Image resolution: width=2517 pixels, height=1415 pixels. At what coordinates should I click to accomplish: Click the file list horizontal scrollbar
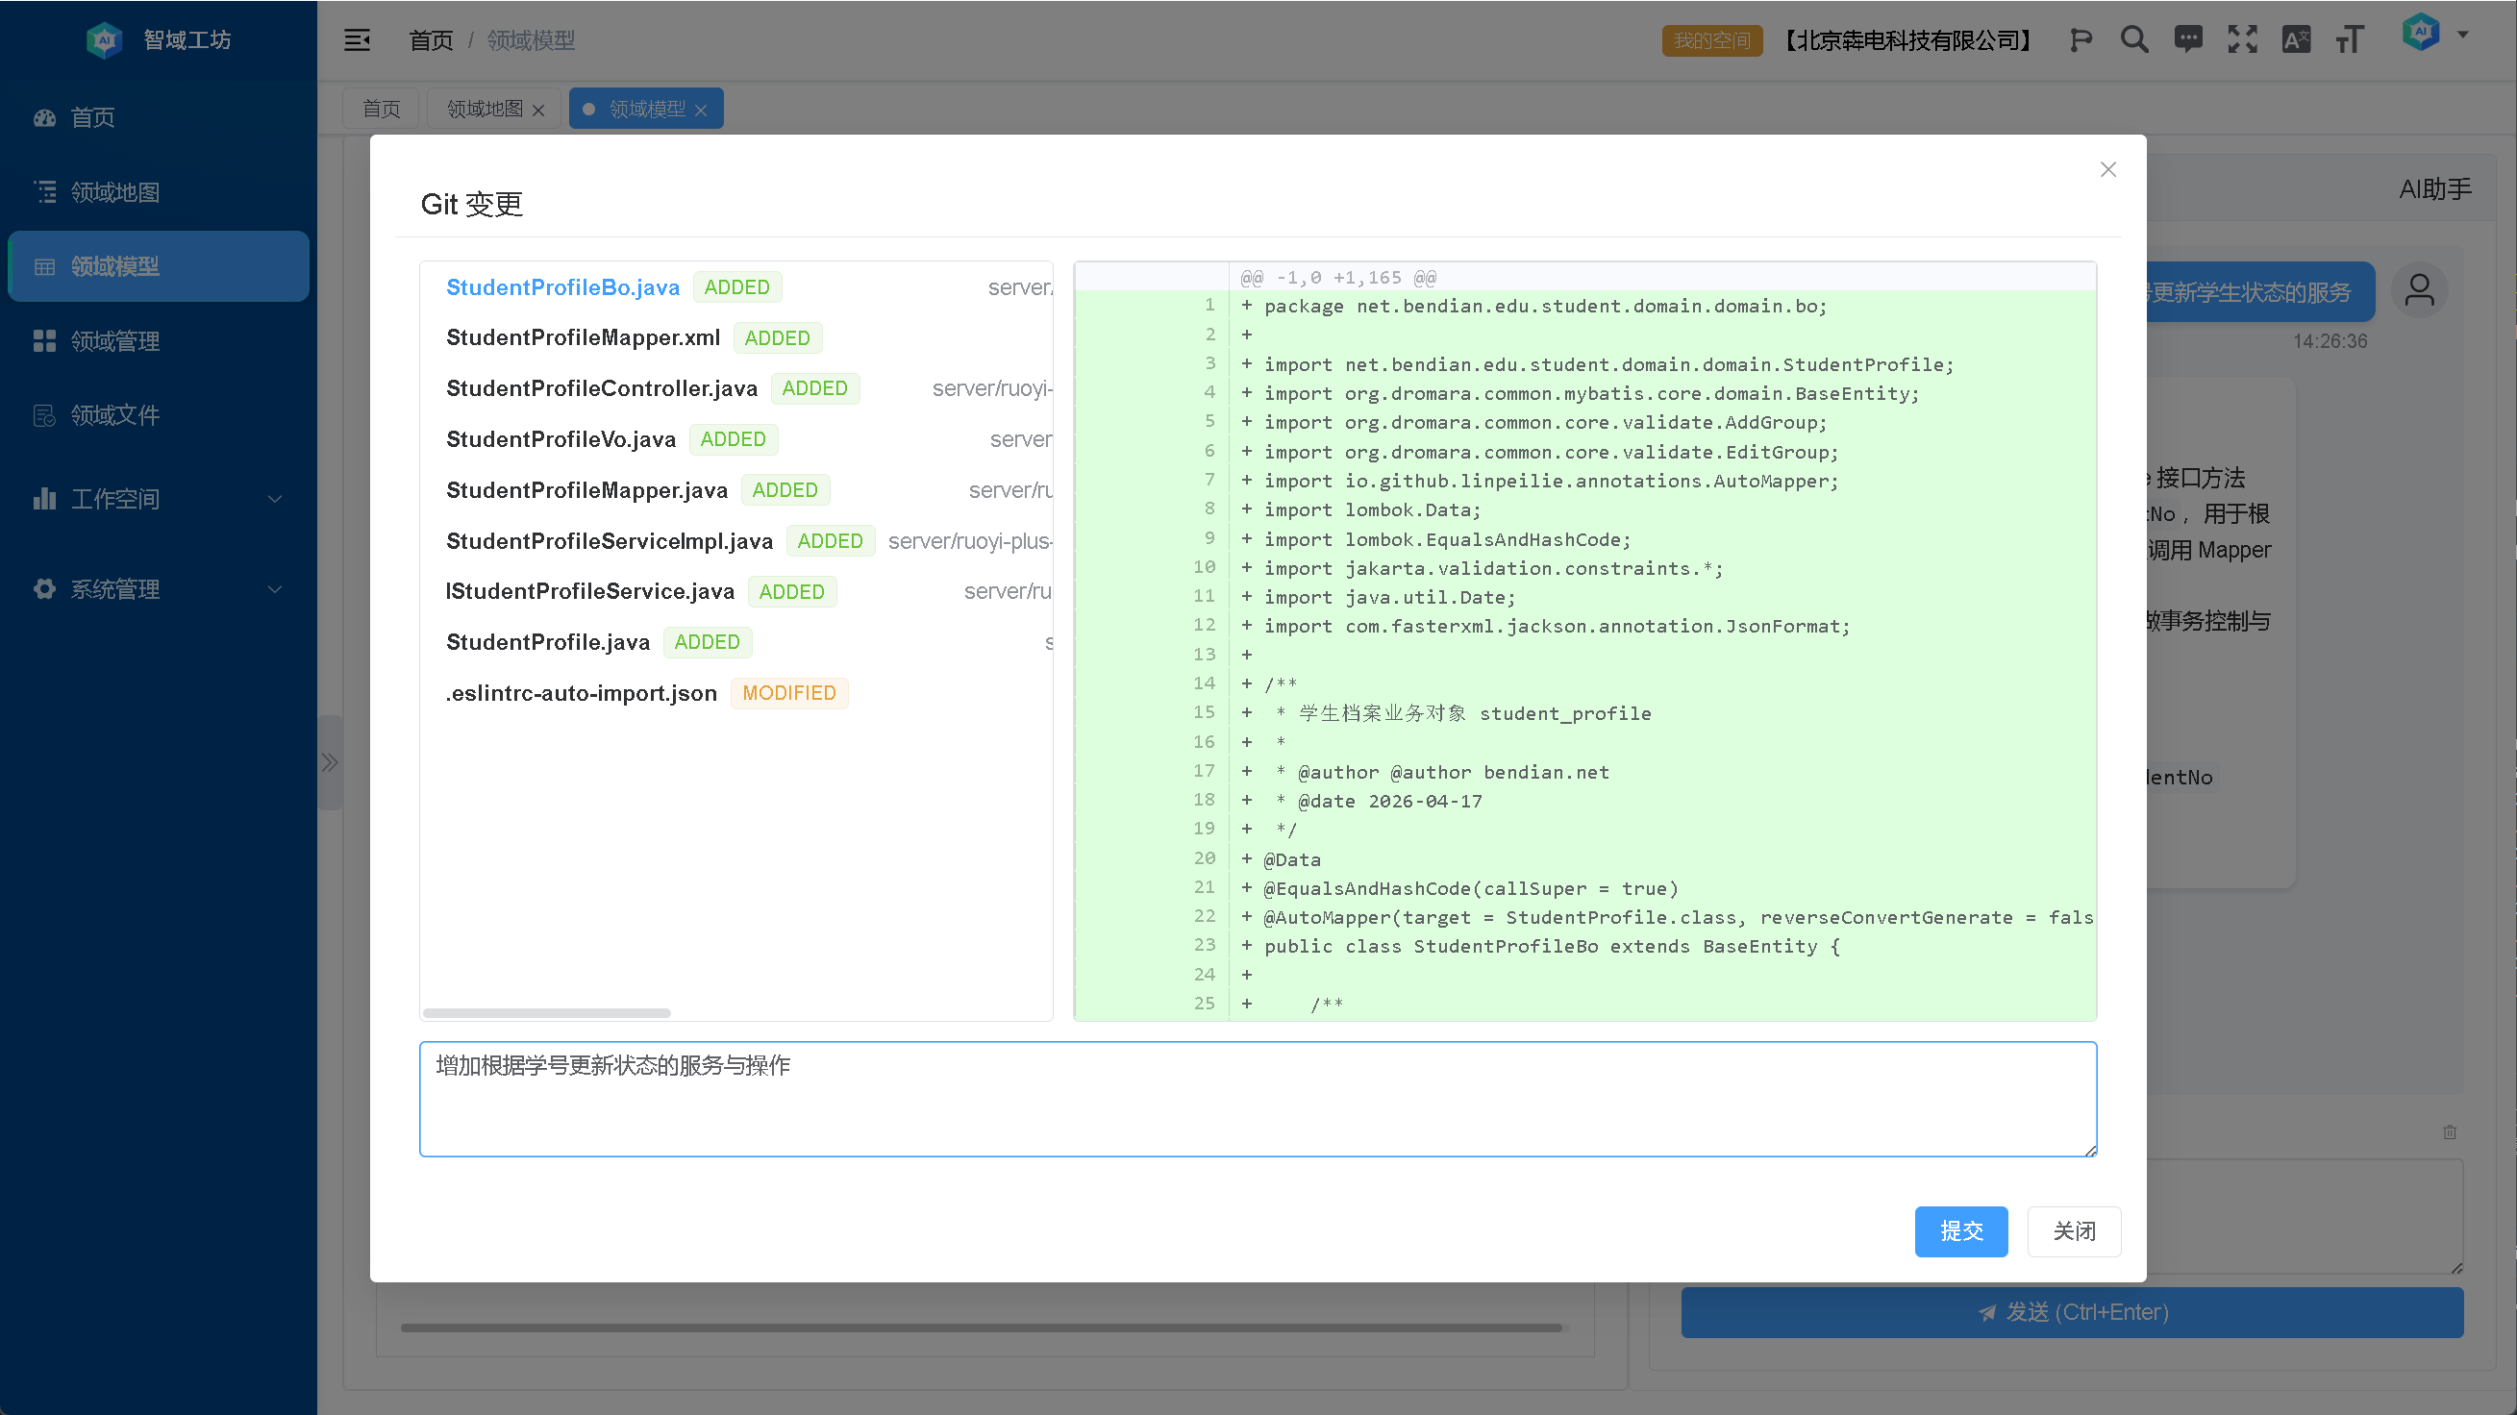[x=547, y=1012]
